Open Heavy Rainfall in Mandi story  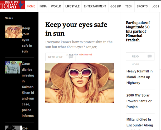pos(139,77)
